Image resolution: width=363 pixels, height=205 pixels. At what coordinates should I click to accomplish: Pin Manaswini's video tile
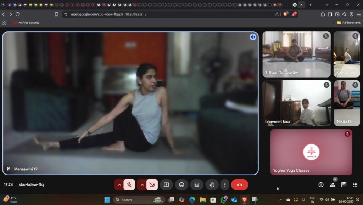(x=8, y=169)
